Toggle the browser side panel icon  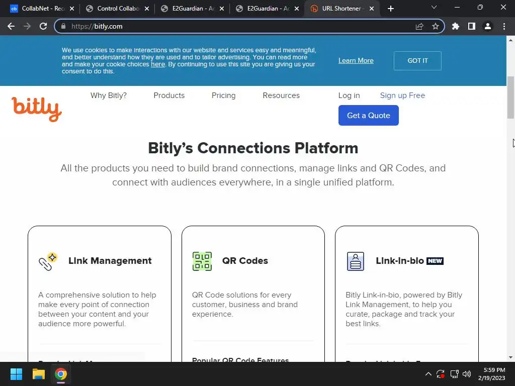tap(472, 26)
